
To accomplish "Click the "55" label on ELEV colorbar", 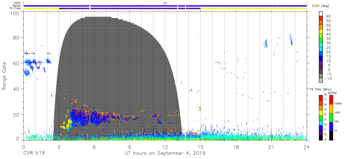I will (328, 21).
